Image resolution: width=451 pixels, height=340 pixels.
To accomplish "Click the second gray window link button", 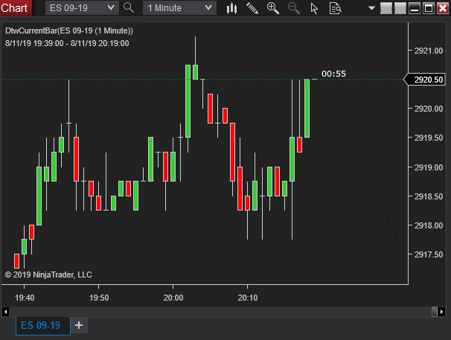I will coord(400,8).
